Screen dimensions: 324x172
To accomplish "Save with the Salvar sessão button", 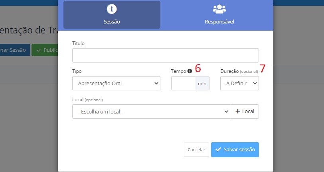I will (x=235, y=150).
